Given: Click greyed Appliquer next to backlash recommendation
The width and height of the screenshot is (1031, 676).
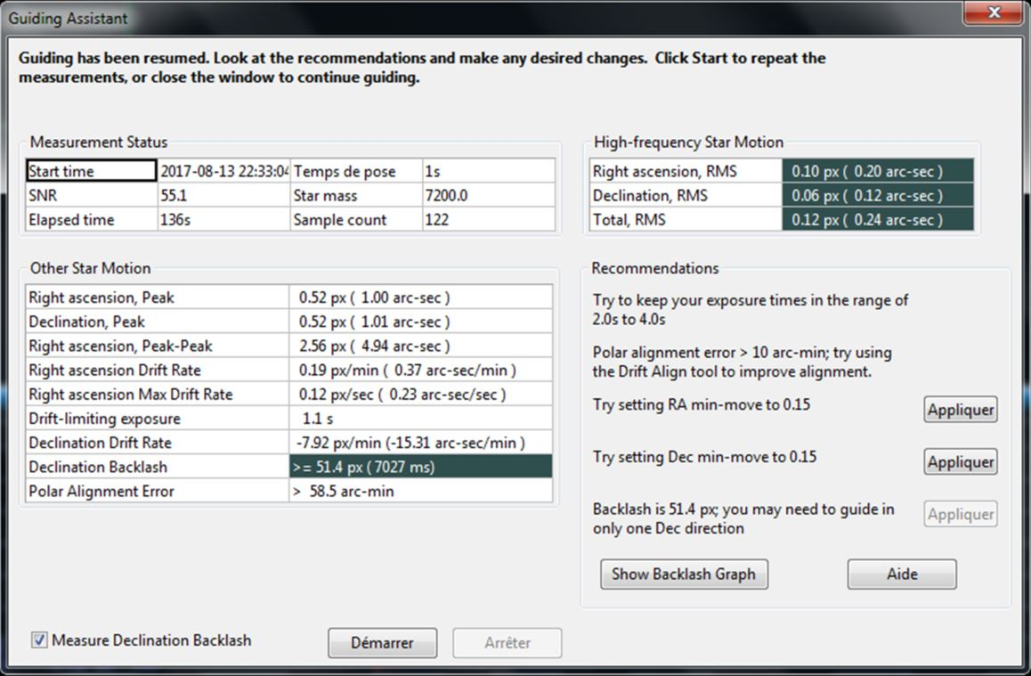Looking at the screenshot, I should (960, 514).
